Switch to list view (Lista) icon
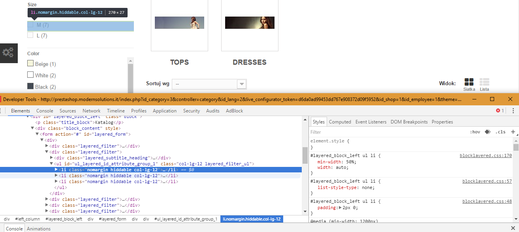 coord(484,82)
